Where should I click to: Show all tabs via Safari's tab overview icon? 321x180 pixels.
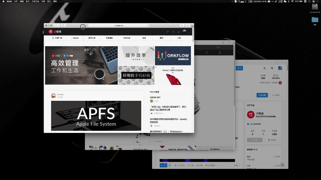tap(188, 25)
